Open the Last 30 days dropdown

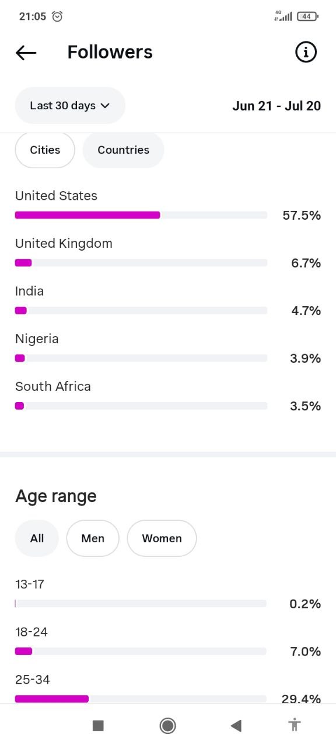[x=70, y=105]
